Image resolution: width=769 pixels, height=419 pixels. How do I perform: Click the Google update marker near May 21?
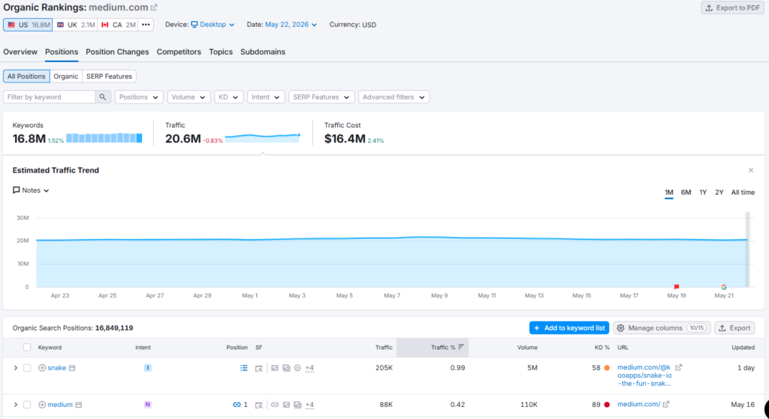[x=724, y=287]
